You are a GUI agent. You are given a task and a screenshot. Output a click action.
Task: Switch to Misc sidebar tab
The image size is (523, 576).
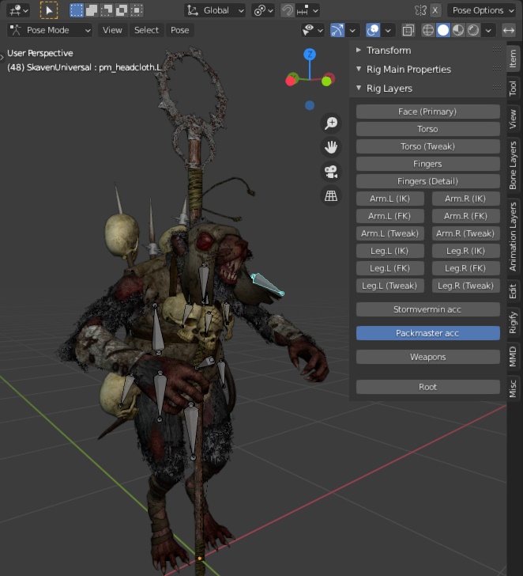(x=513, y=388)
